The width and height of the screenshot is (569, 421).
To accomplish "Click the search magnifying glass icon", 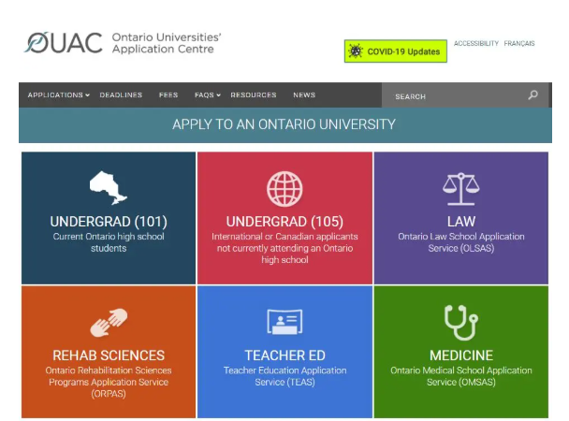I will (533, 95).
